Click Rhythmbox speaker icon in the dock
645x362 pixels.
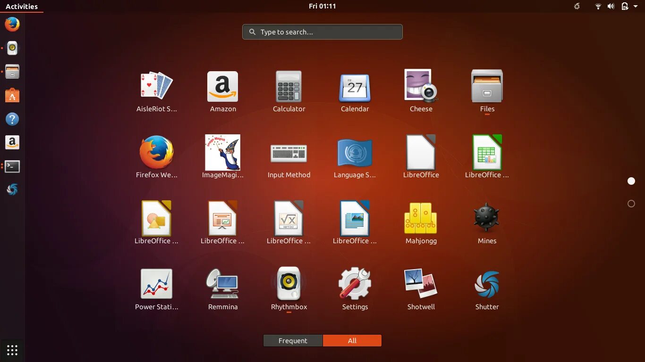point(12,48)
